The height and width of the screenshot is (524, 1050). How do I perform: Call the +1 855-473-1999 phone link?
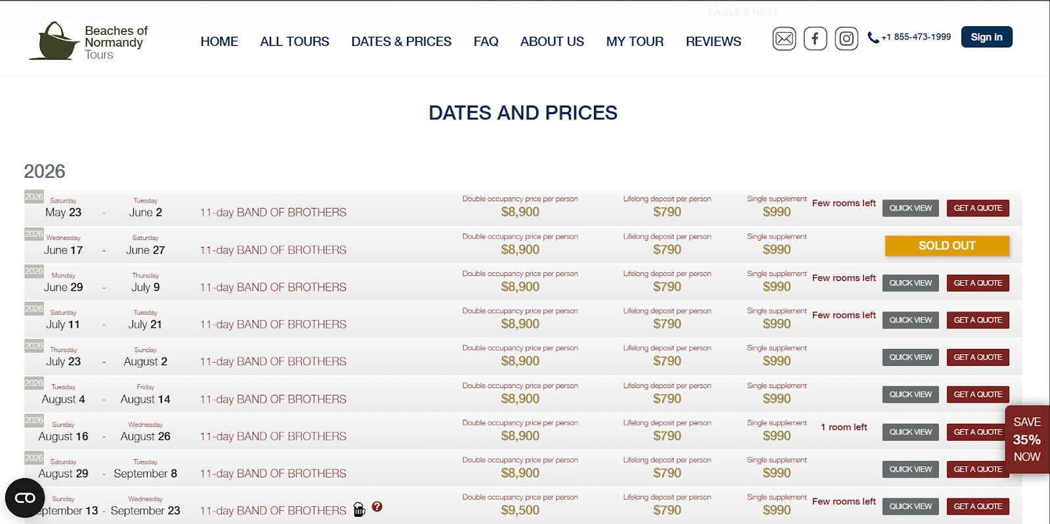pyautogui.click(x=915, y=37)
